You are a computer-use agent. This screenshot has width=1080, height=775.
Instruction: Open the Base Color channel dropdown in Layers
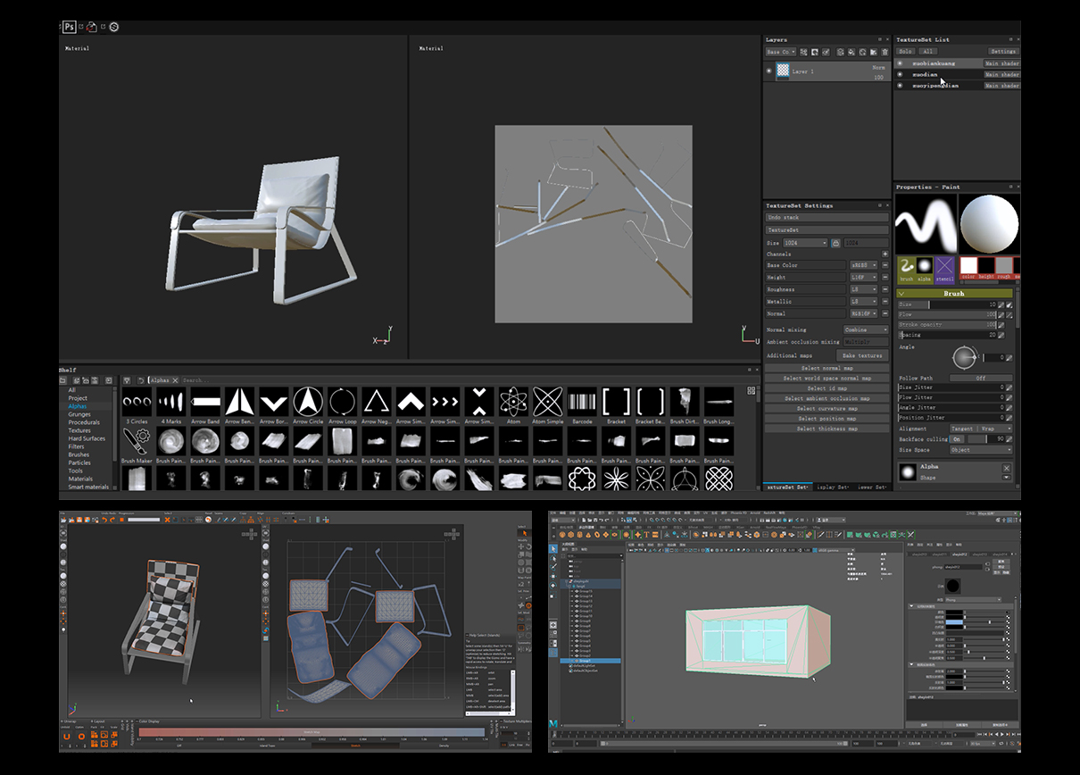tap(781, 52)
